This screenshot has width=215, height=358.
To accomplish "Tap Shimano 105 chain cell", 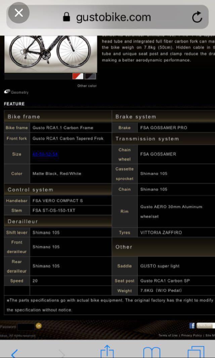I will point(176,189).
